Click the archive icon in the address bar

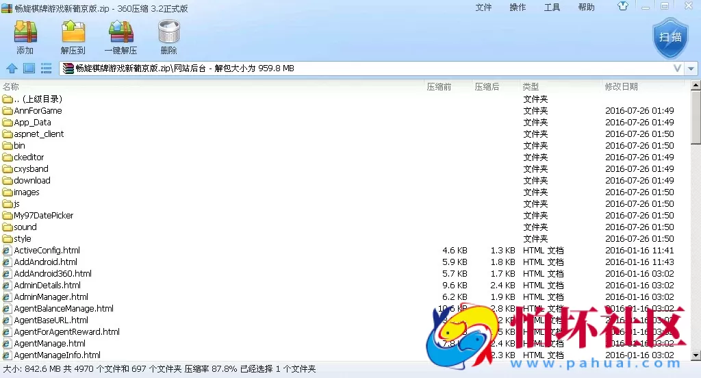[x=68, y=68]
